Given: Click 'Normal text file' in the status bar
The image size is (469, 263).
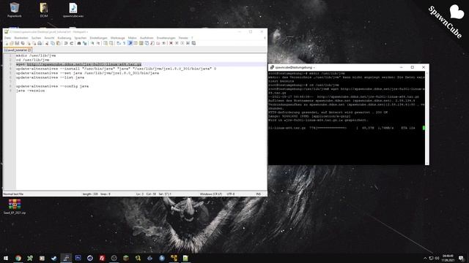Looking at the screenshot, I should point(13,194).
